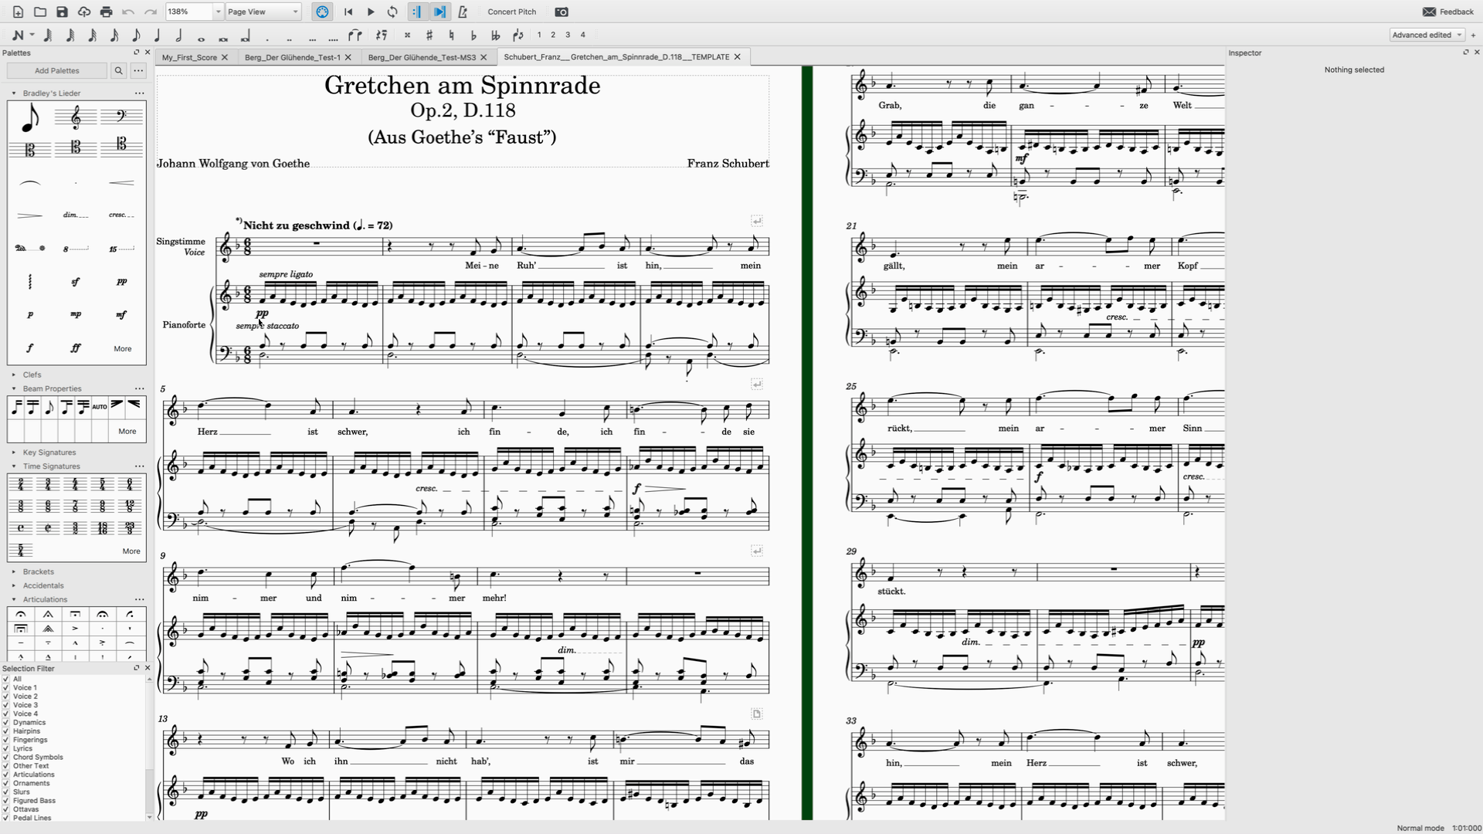Select the half note duration
Image resolution: width=1483 pixels, height=834 pixels.
[179, 35]
